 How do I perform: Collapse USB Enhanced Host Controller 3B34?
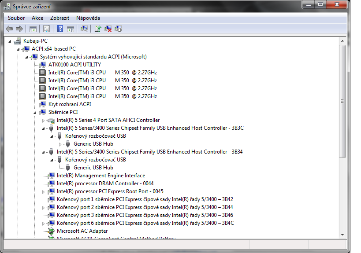[43, 152]
